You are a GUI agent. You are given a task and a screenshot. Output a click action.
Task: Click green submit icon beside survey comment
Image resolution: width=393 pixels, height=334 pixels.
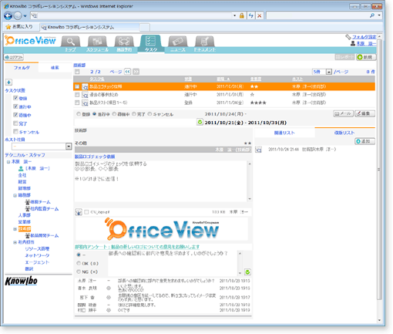point(247,272)
